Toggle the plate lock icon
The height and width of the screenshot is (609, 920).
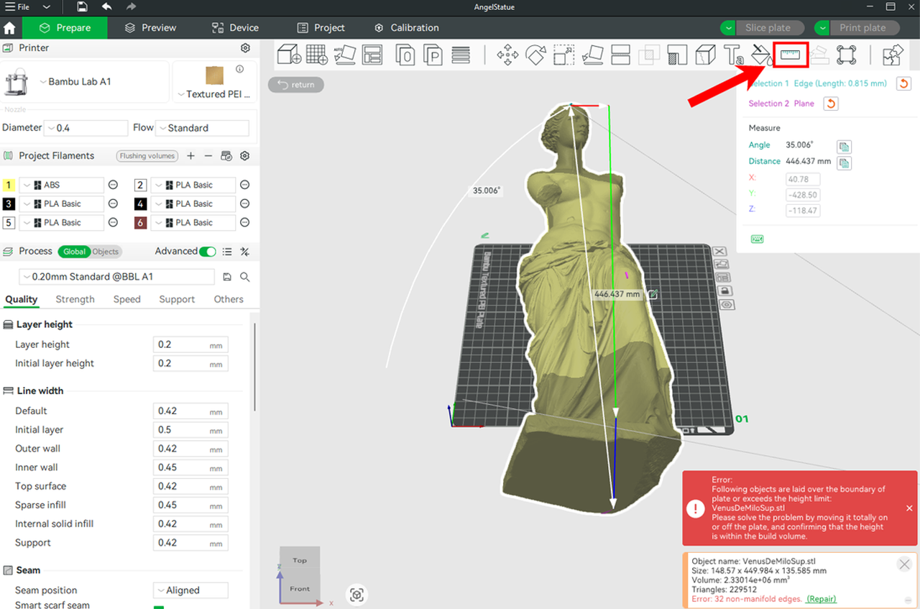(x=725, y=290)
